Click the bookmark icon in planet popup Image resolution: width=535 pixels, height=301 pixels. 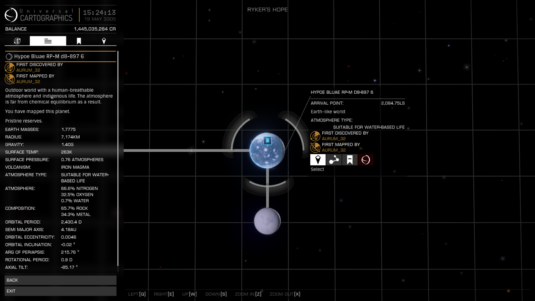coord(350,160)
